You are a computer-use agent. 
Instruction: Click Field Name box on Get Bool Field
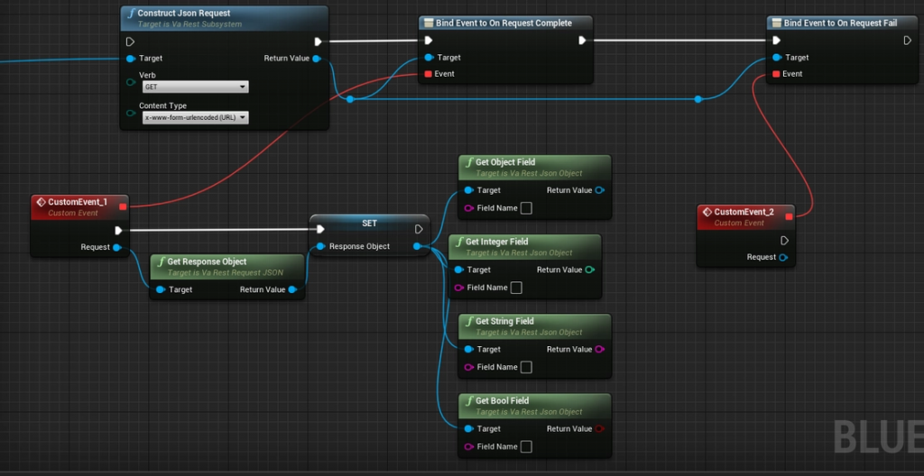526,446
